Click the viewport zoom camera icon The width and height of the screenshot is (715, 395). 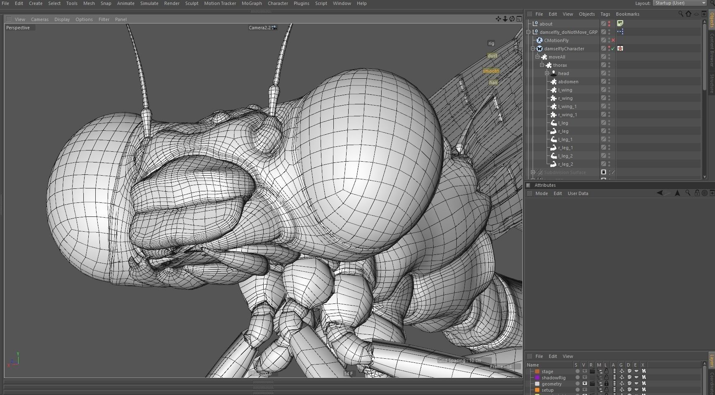click(x=505, y=19)
